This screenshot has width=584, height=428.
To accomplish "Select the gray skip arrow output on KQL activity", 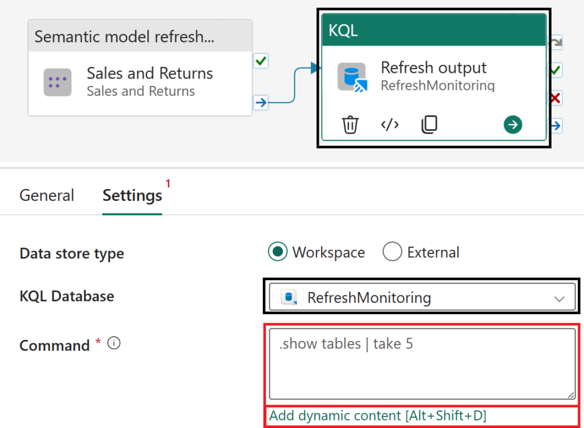I will tap(555, 43).
